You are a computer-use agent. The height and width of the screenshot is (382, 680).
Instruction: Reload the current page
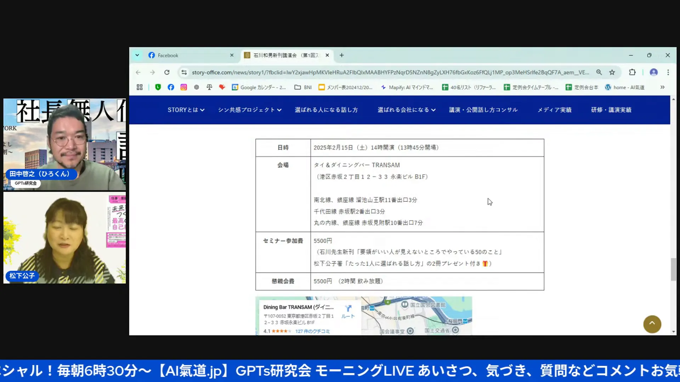tap(167, 73)
